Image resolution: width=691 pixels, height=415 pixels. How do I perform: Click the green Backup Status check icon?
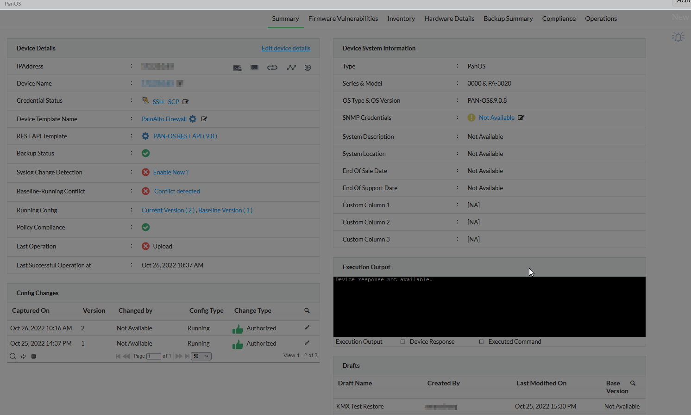145,153
